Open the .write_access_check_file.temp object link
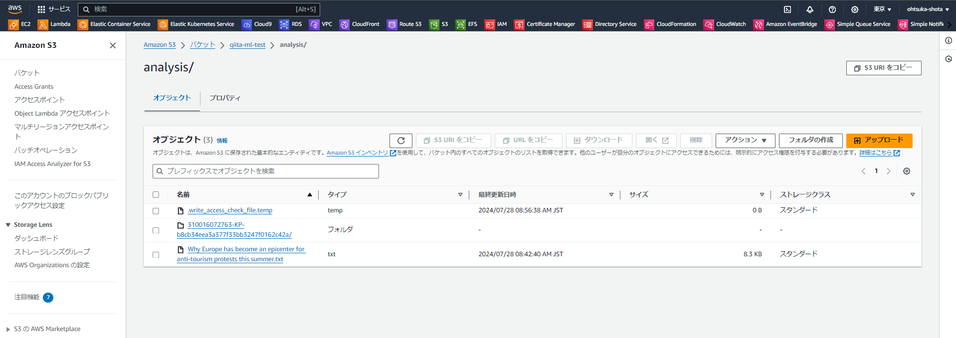This screenshot has width=956, height=338. (x=230, y=210)
